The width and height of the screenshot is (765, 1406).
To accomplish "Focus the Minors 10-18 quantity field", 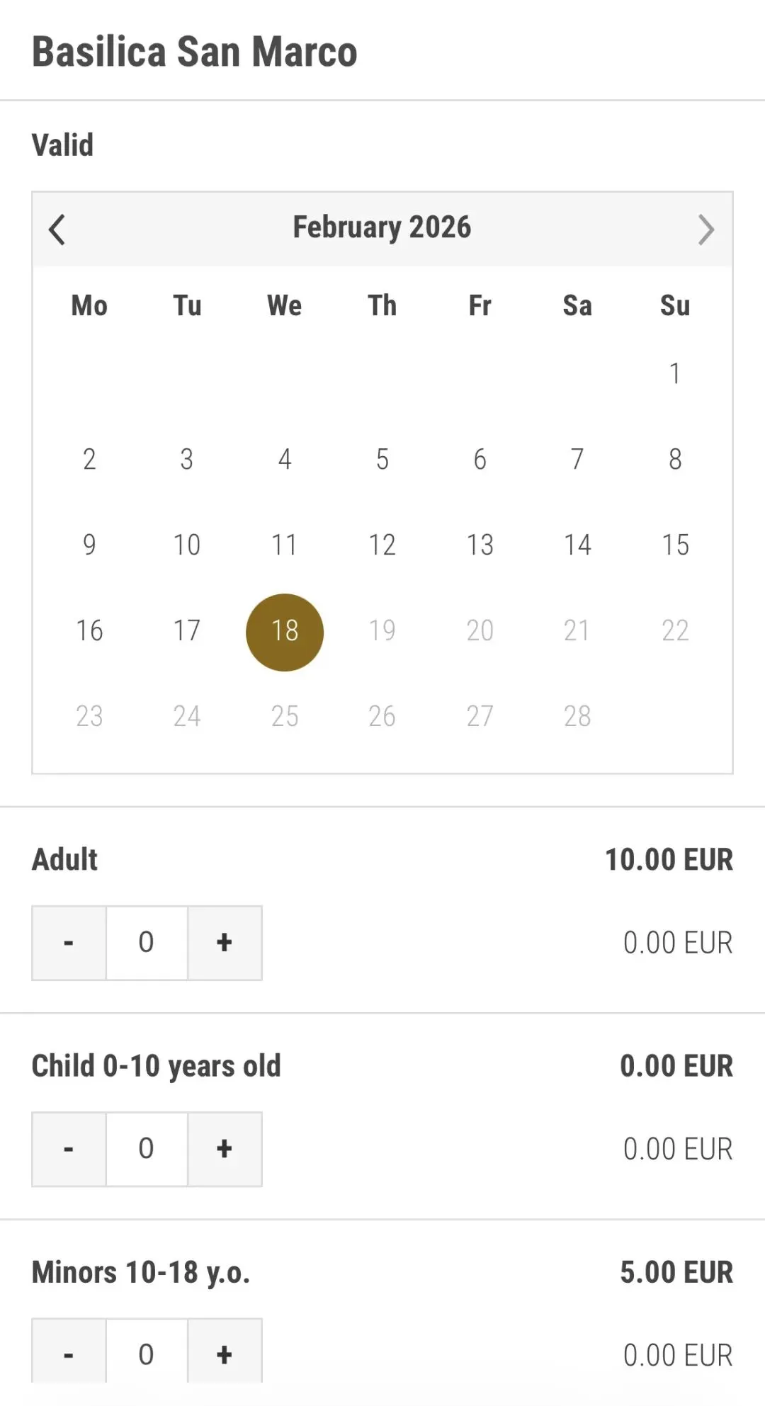I will click(x=147, y=1354).
